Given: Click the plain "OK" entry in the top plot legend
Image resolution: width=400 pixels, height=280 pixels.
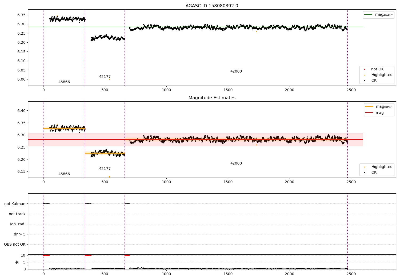Looking at the screenshot, I should (x=374, y=81).
